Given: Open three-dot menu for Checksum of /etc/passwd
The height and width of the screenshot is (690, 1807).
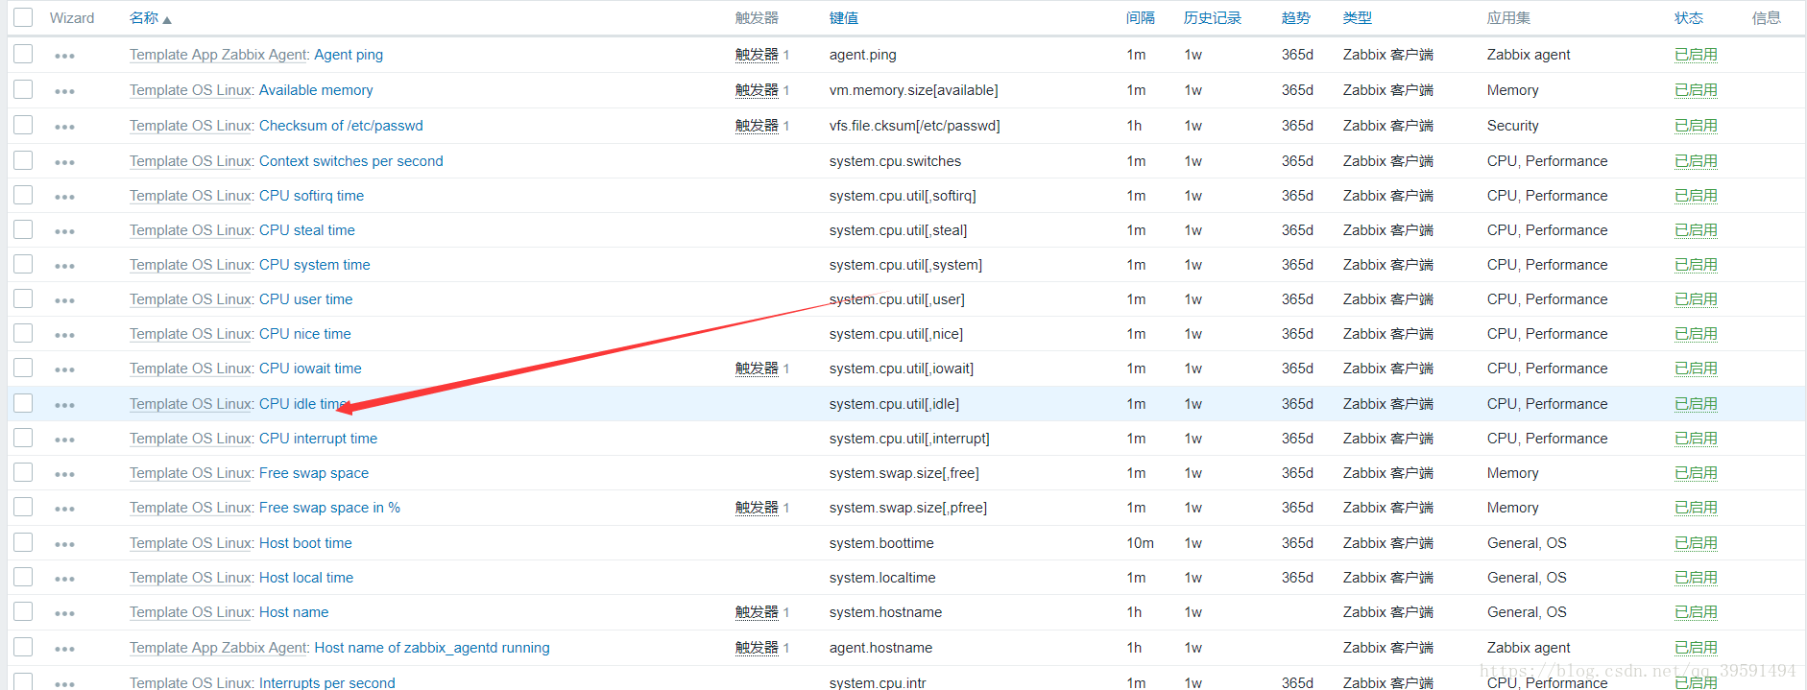Looking at the screenshot, I should click(x=64, y=127).
